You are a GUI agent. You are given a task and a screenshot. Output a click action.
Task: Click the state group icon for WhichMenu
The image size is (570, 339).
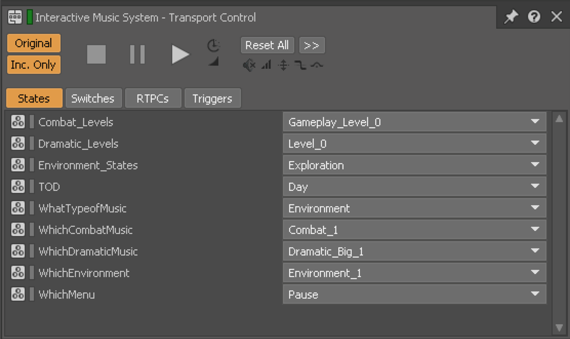pos(18,294)
